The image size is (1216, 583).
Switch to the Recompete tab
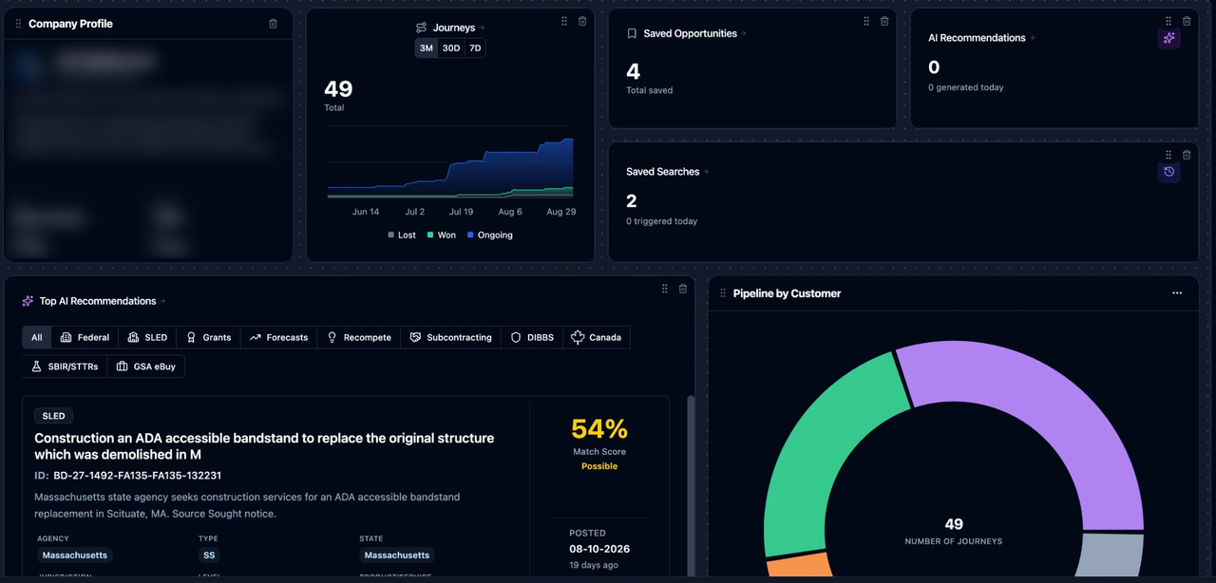359,337
